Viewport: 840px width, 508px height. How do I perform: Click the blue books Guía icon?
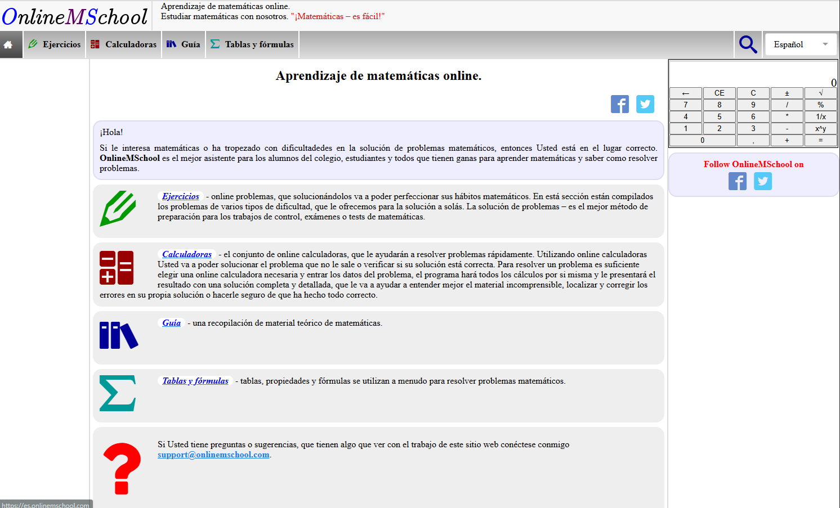[x=119, y=335]
